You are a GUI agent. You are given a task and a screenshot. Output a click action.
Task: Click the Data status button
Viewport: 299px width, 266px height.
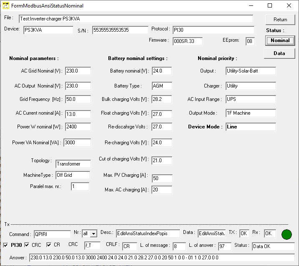[x=279, y=53]
